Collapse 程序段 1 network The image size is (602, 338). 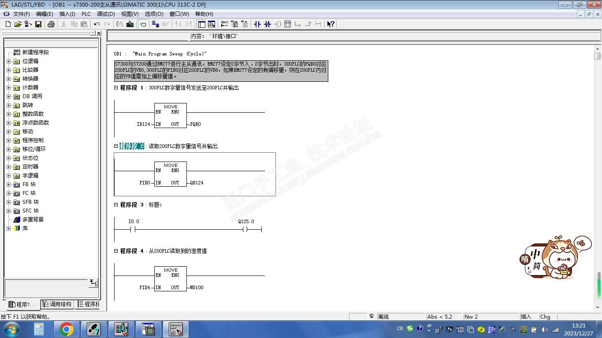116,88
